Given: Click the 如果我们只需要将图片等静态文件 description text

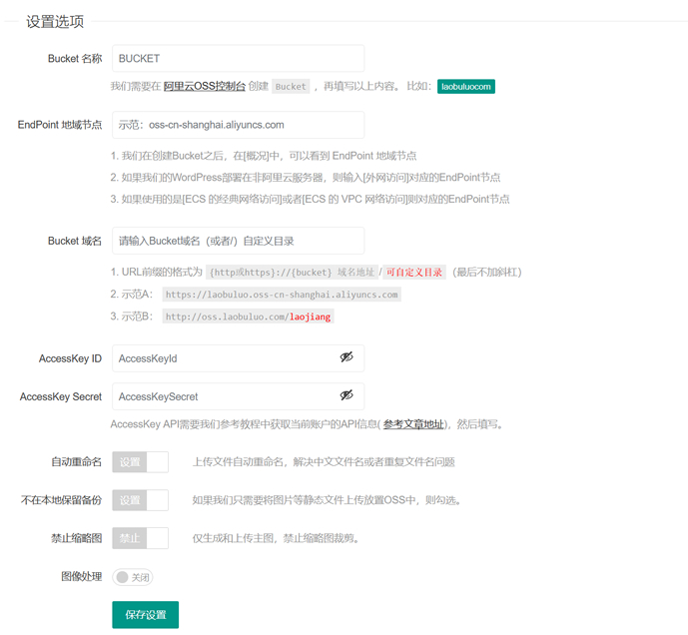Looking at the screenshot, I should (x=327, y=500).
